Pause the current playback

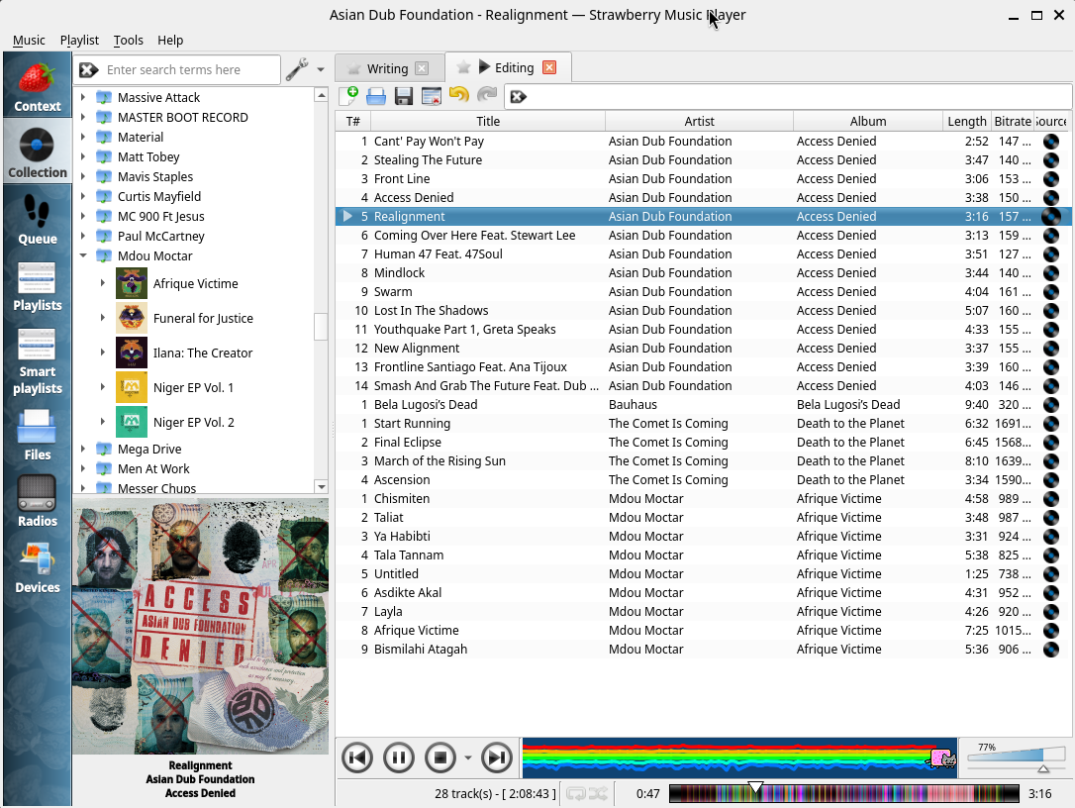pyautogui.click(x=398, y=757)
